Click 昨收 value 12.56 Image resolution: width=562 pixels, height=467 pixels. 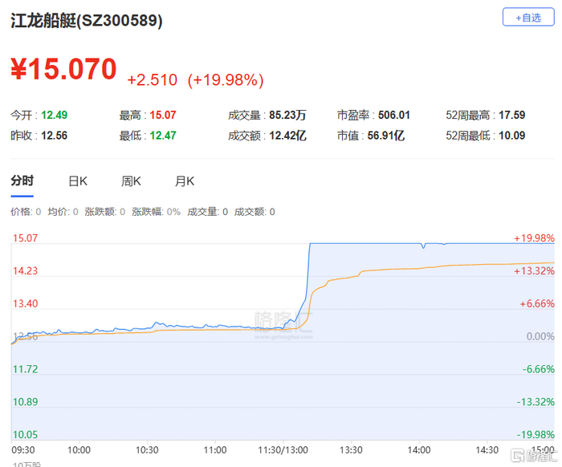54,136
